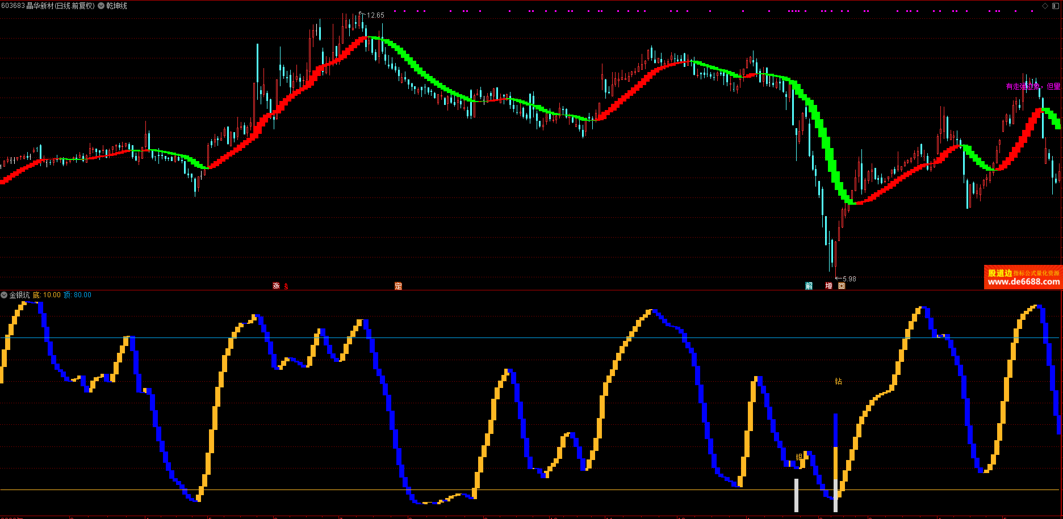1063x519 pixels.
Task: Click the 顶: 80.00 parameter value
Action: point(77,295)
